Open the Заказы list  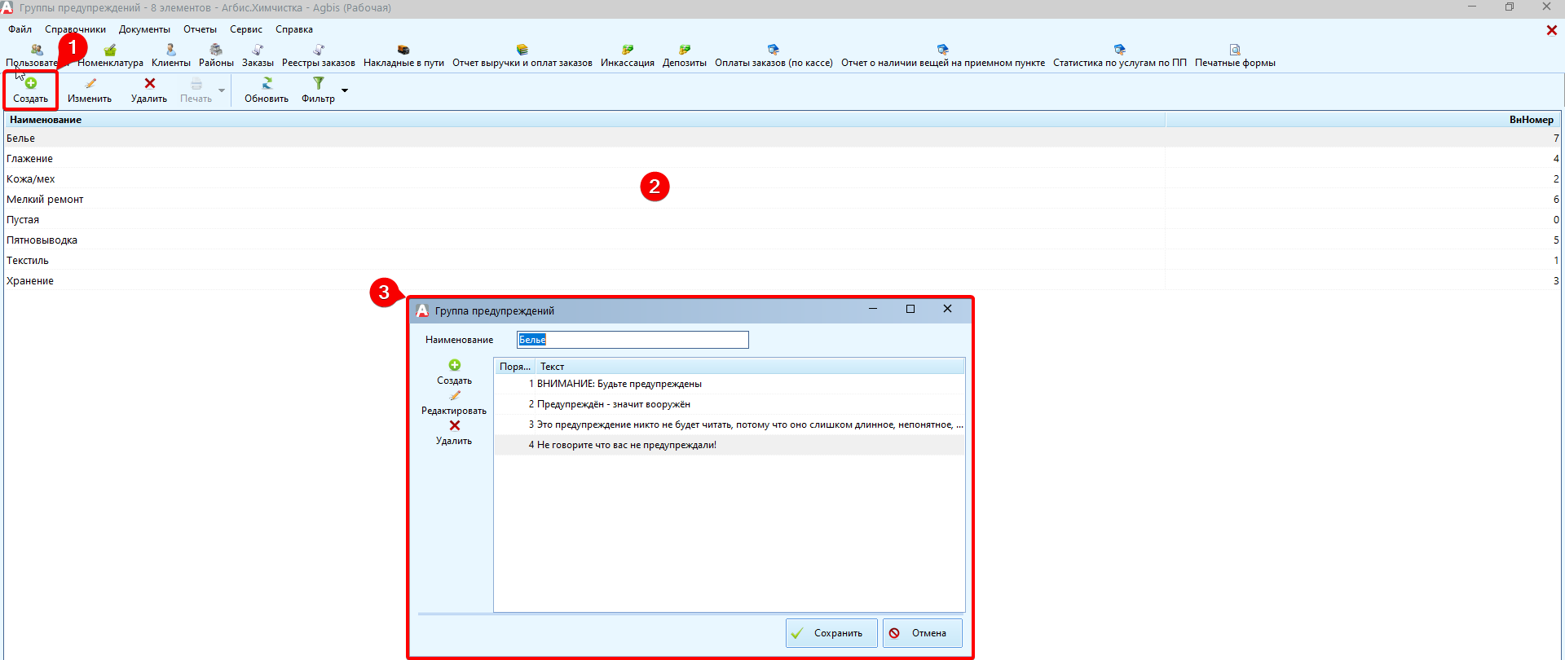[258, 55]
